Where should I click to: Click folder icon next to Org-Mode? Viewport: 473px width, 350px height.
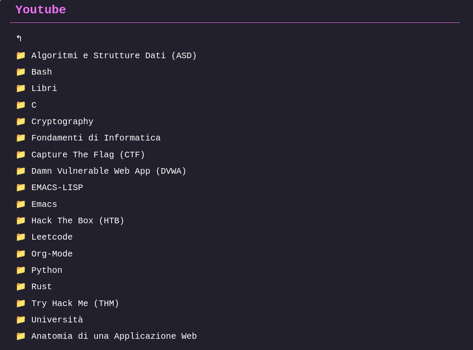[21, 254]
